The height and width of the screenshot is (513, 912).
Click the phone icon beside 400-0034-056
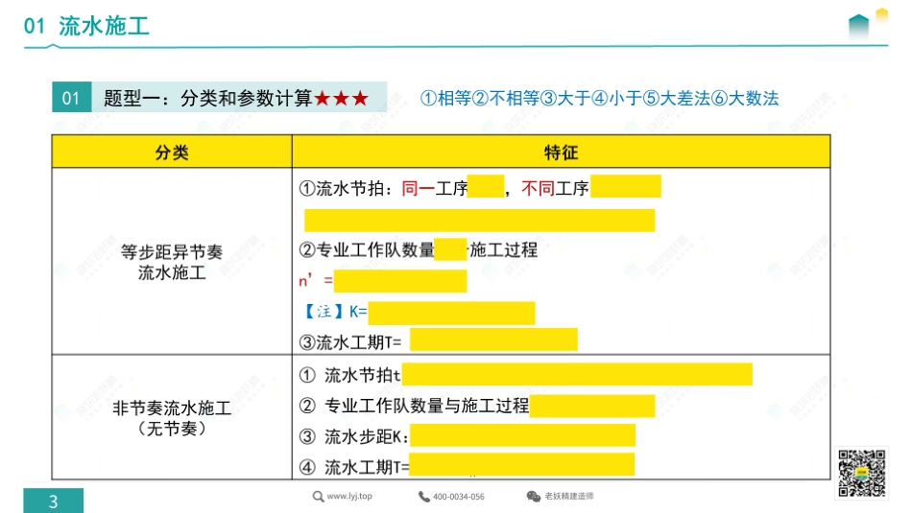(x=424, y=496)
